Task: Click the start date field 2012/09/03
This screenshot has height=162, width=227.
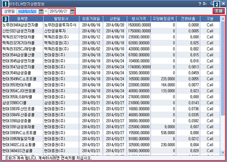Action: [27, 11]
